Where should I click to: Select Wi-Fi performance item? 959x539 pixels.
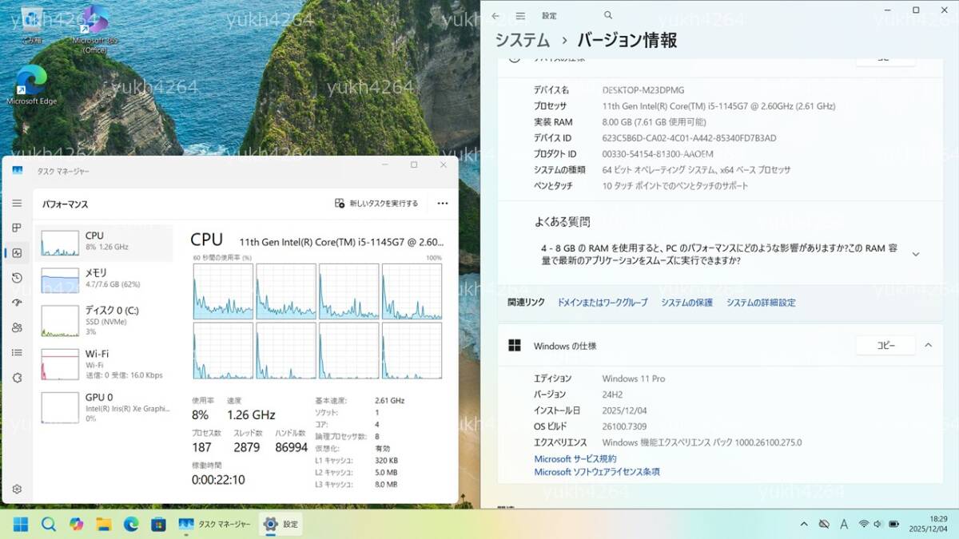click(104, 363)
